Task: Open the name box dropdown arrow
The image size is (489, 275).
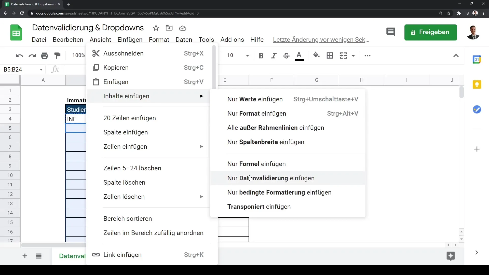Action: tap(41, 70)
